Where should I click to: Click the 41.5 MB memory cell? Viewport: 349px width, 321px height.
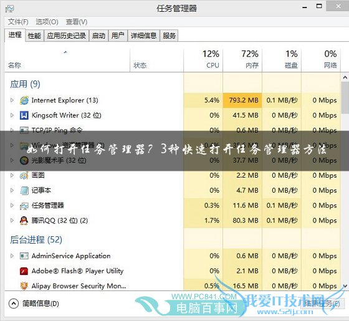click(242, 115)
